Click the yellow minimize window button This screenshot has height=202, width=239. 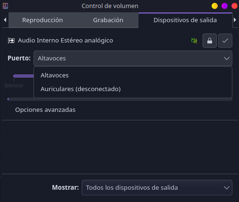coord(214,6)
